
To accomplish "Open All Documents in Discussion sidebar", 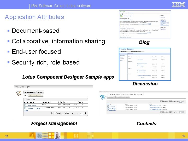I will pyautogui.click(x=122, y=56).
